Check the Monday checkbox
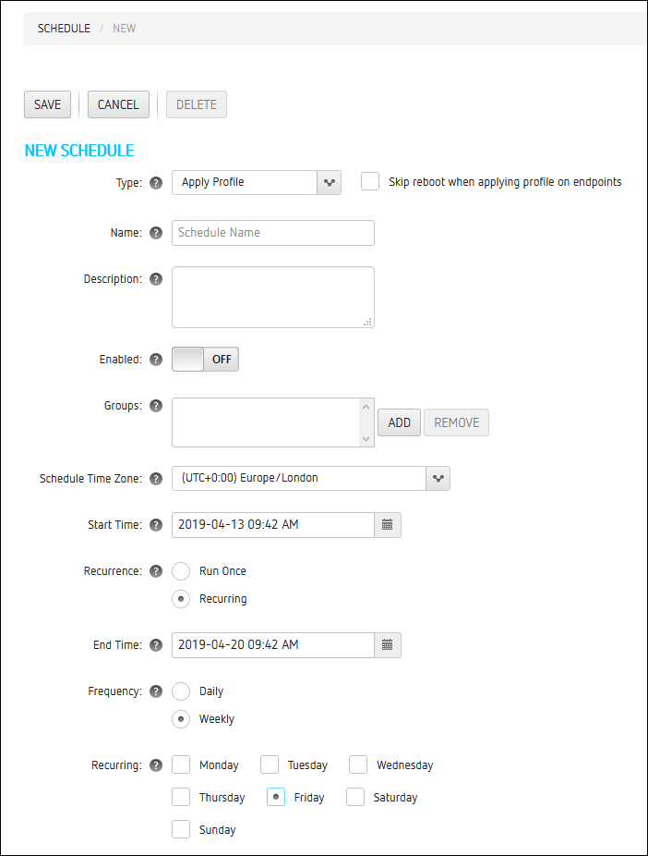This screenshot has height=856, width=648. (x=181, y=764)
